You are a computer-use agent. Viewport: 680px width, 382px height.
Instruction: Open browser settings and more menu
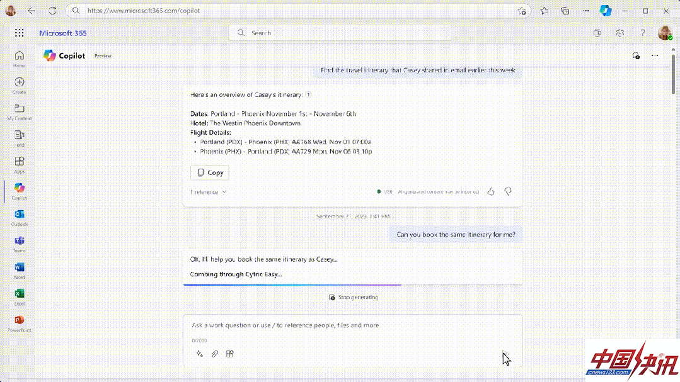[586, 11]
